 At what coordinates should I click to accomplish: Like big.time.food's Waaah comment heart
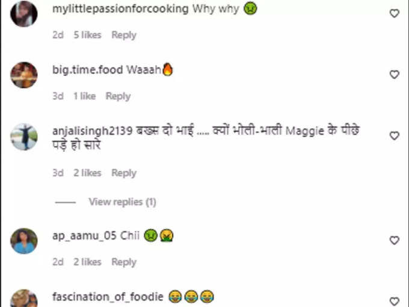tap(395, 75)
